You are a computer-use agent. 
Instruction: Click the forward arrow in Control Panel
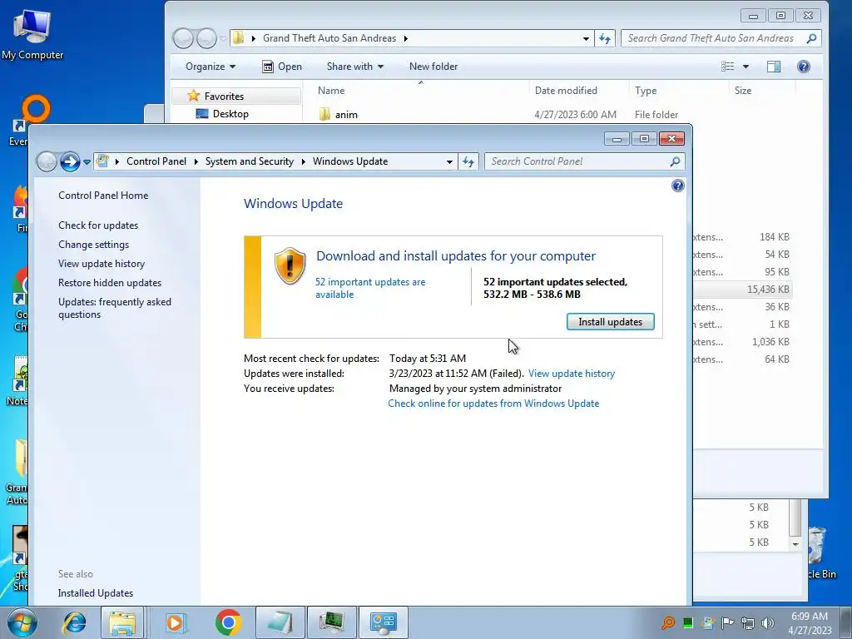pyautogui.click(x=70, y=161)
